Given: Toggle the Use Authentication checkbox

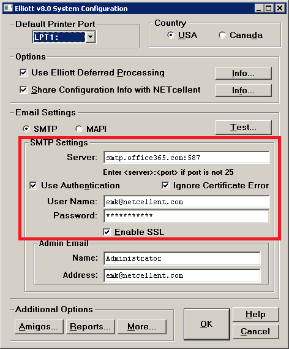Looking at the screenshot, I should point(33,185).
